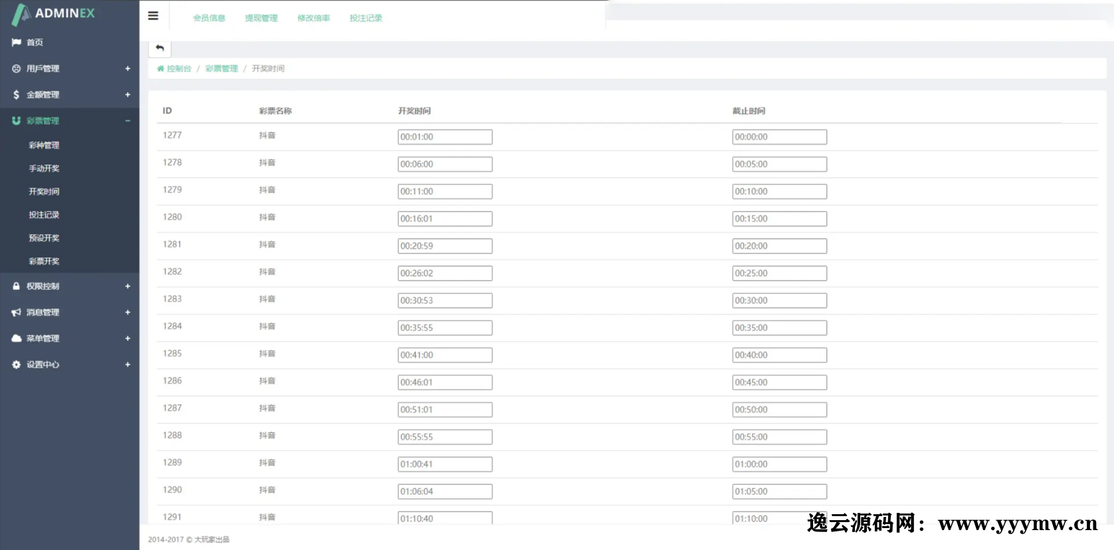
Task: Click the dollar icon for 金额管理
Action: (16, 95)
